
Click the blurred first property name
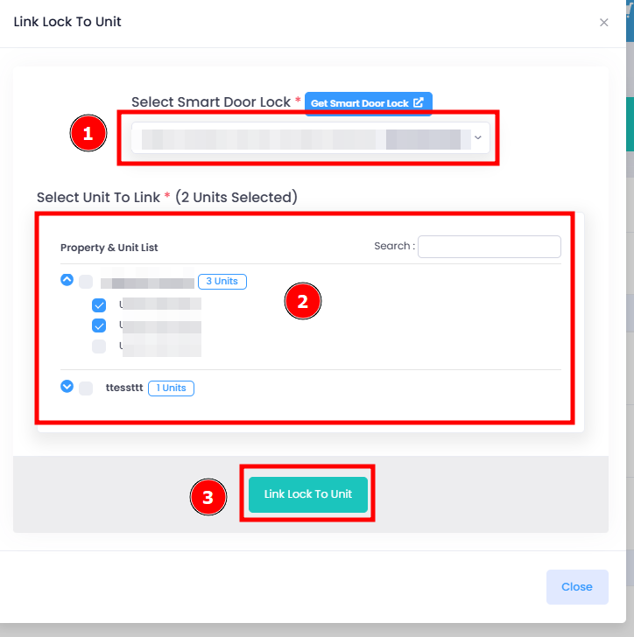(148, 282)
